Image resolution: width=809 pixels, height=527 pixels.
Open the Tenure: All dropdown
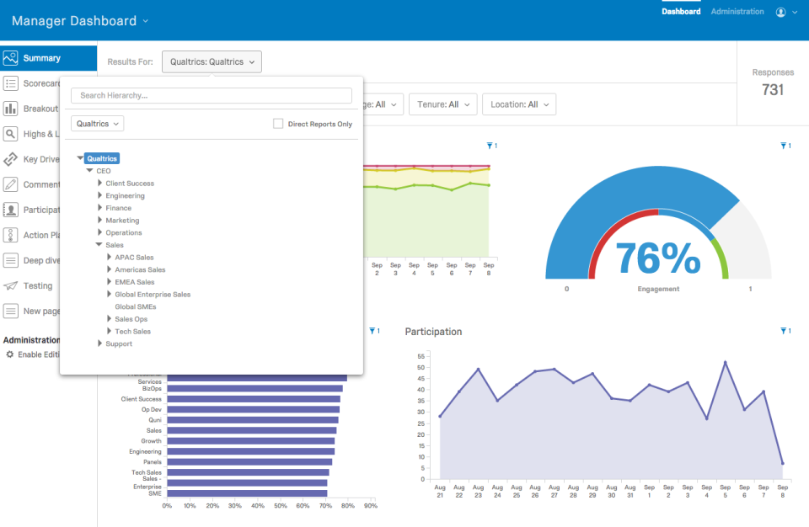click(x=443, y=104)
